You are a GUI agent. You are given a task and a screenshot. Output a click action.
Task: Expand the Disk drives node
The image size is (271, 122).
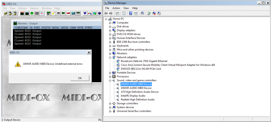point(110,27)
